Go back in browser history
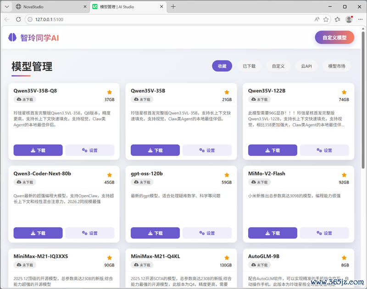The width and height of the screenshot is (367, 289). (x=7, y=19)
